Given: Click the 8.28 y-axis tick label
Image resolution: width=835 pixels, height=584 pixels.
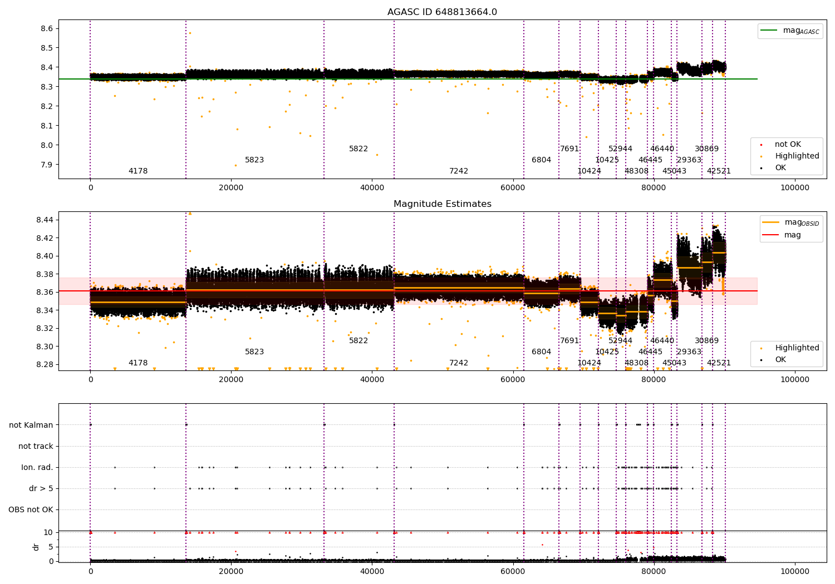Looking at the screenshot, I should [x=46, y=364].
